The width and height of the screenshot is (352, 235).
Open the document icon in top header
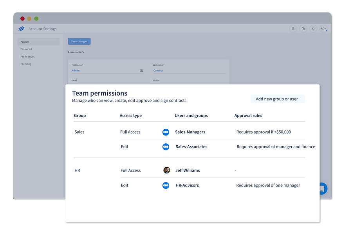[x=293, y=29]
